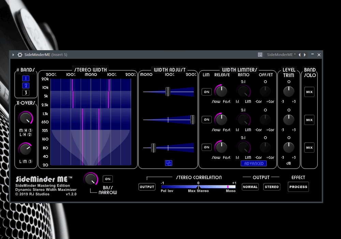This screenshot has width=341, height=239.
Task: Click the top band width adjust slider handle
Action: pyautogui.click(x=168, y=92)
